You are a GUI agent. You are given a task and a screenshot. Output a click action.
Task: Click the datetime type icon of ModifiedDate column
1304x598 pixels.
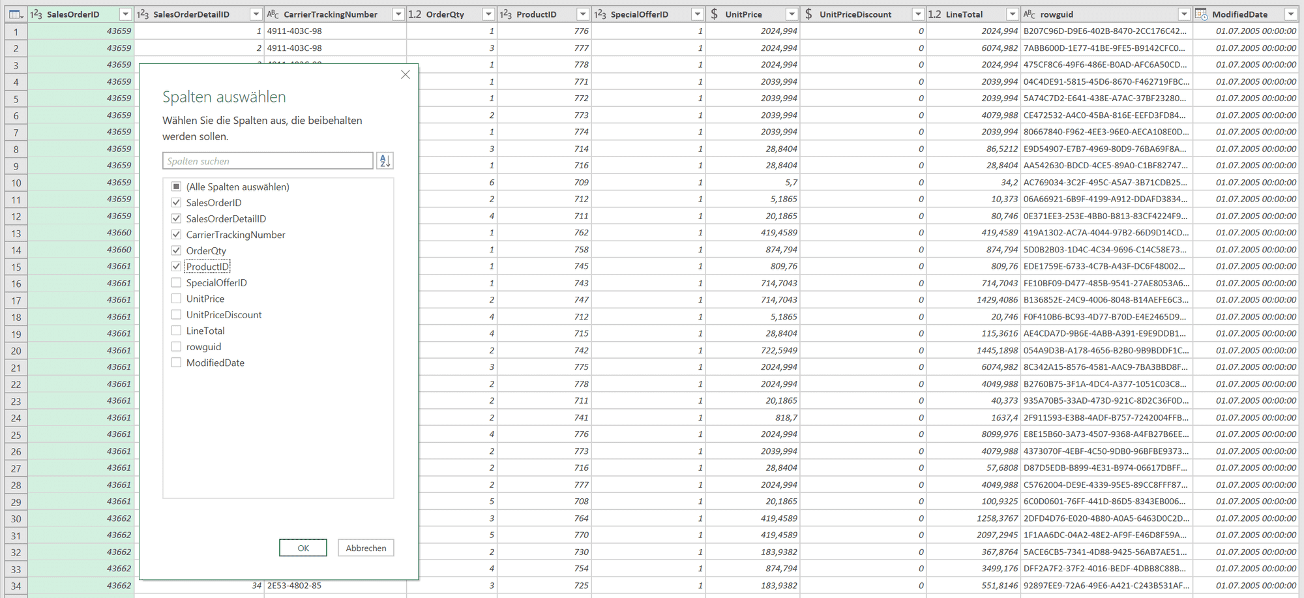click(1201, 14)
